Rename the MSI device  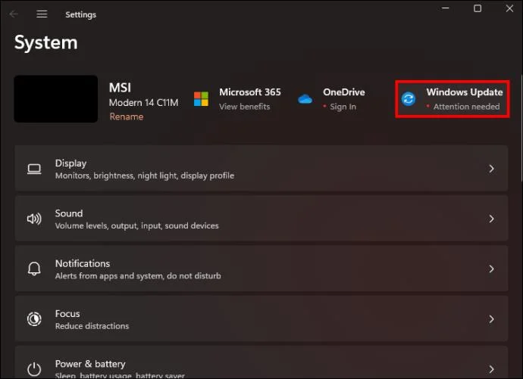[x=127, y=116]
